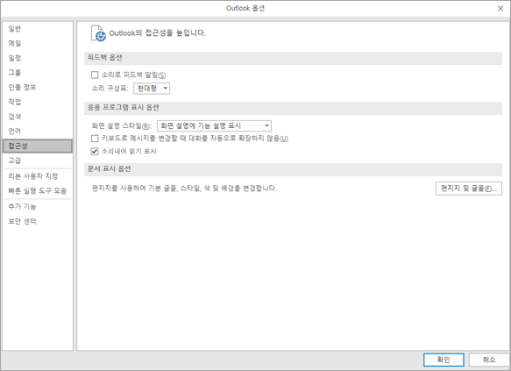Go to the 인물 정보 category
511x371 pixels.
point(37,88)
